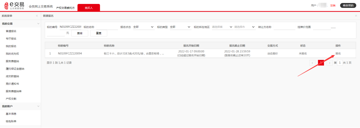360x128 pixels.
Task: Click the 标的名称 column header
Action: tap(109, 46)
